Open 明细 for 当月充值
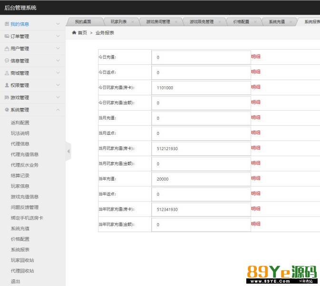 tap(256, 117)
